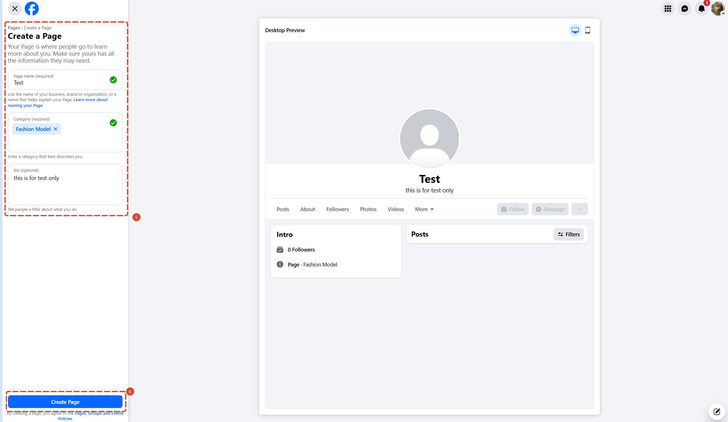Open the notifications bell
The height and width of the screenshot is (422, 728).
point(702,9)
